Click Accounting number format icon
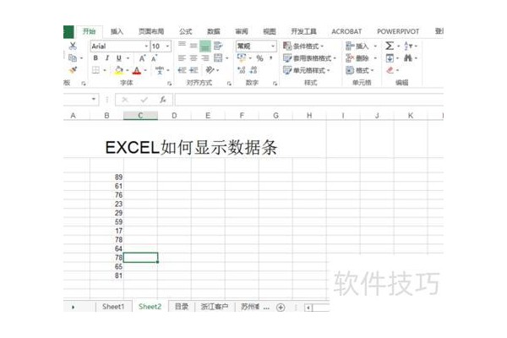The image size is (507, 338). tap(242, 58)
